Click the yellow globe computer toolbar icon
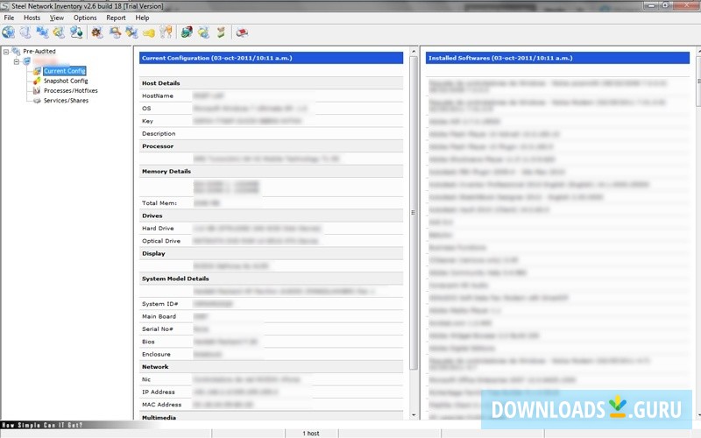This screenshot has width=701, height=438. click(204, 32)
